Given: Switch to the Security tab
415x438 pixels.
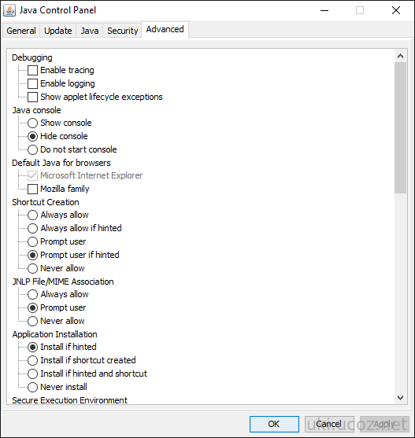Looking at the screenshot, I should point(123,31).
